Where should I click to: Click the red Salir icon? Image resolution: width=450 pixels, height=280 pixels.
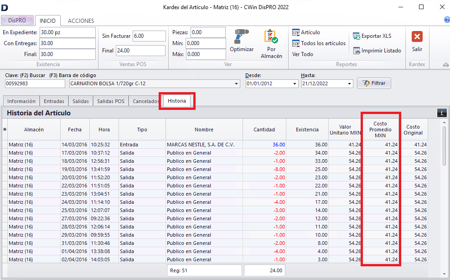click(x=417, y=37)
